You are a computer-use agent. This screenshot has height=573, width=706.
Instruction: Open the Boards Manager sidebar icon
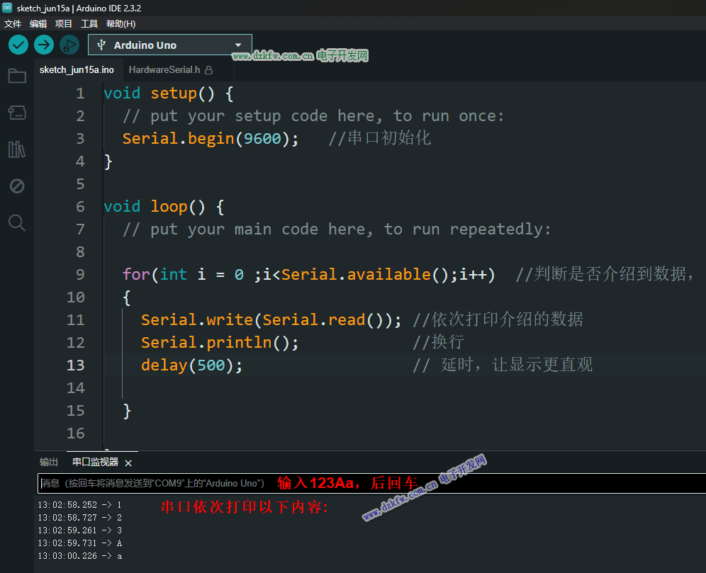pyautogui.click(x=17, y=113)
